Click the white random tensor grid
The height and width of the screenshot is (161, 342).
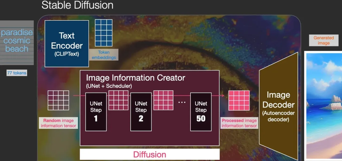58,100
